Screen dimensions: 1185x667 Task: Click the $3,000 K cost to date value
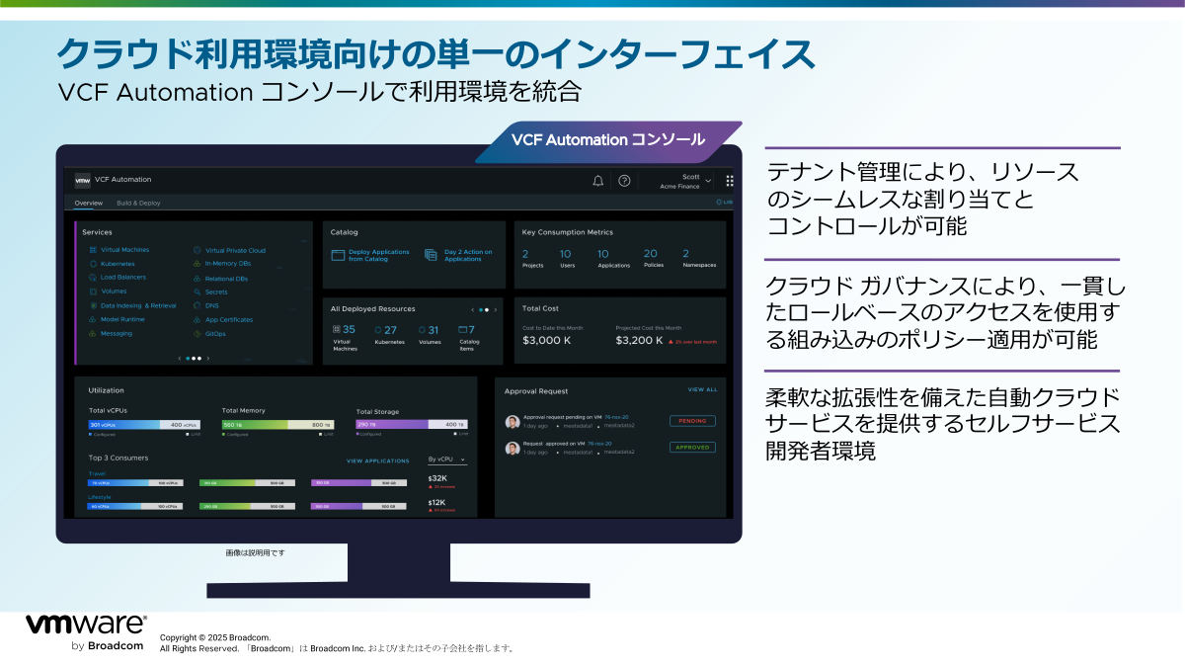(546, 340)
